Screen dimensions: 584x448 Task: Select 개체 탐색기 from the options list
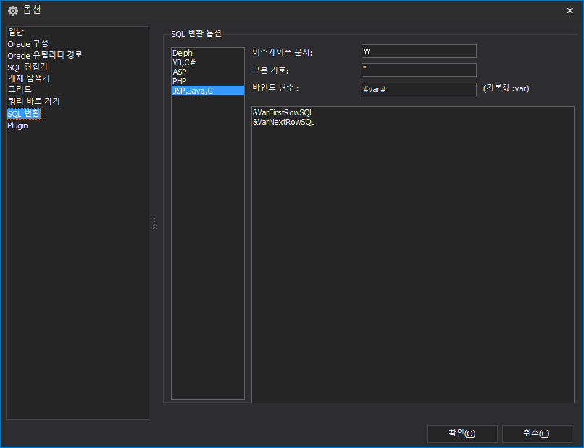pos(30,78)
